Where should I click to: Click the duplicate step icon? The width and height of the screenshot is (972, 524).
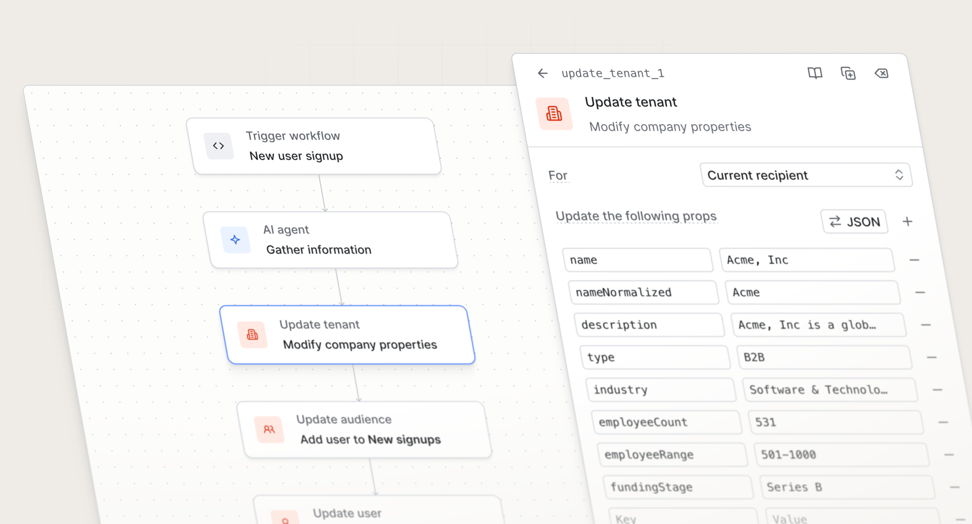(x=848, y=73)
